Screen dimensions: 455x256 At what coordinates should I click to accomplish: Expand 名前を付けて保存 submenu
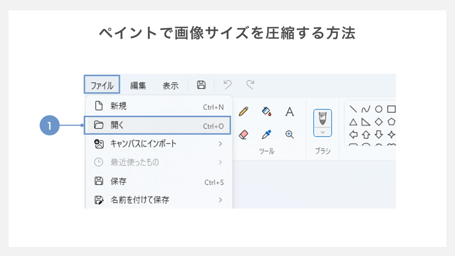(159, 200)
